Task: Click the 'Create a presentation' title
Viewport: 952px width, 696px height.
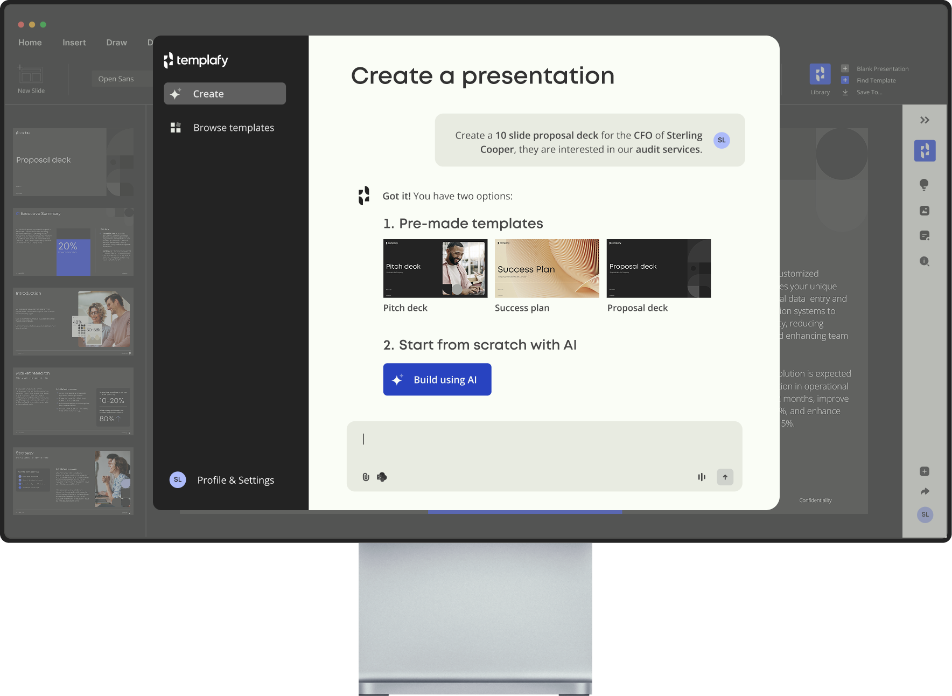Action: pyautogui.click(x=482, y=76)
